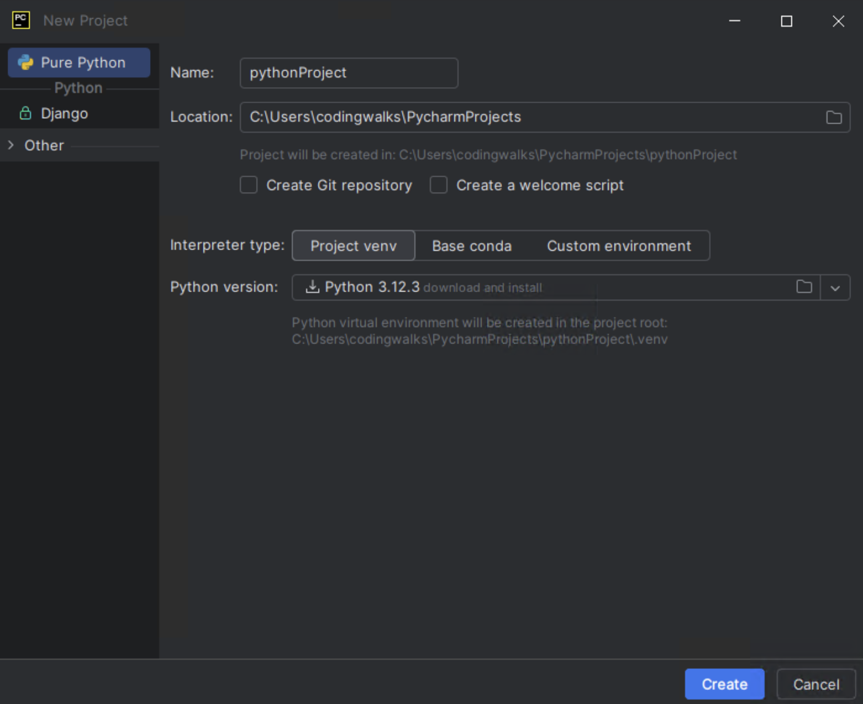
Task: Click 'Project will be created in' path text
Action: 488,155
